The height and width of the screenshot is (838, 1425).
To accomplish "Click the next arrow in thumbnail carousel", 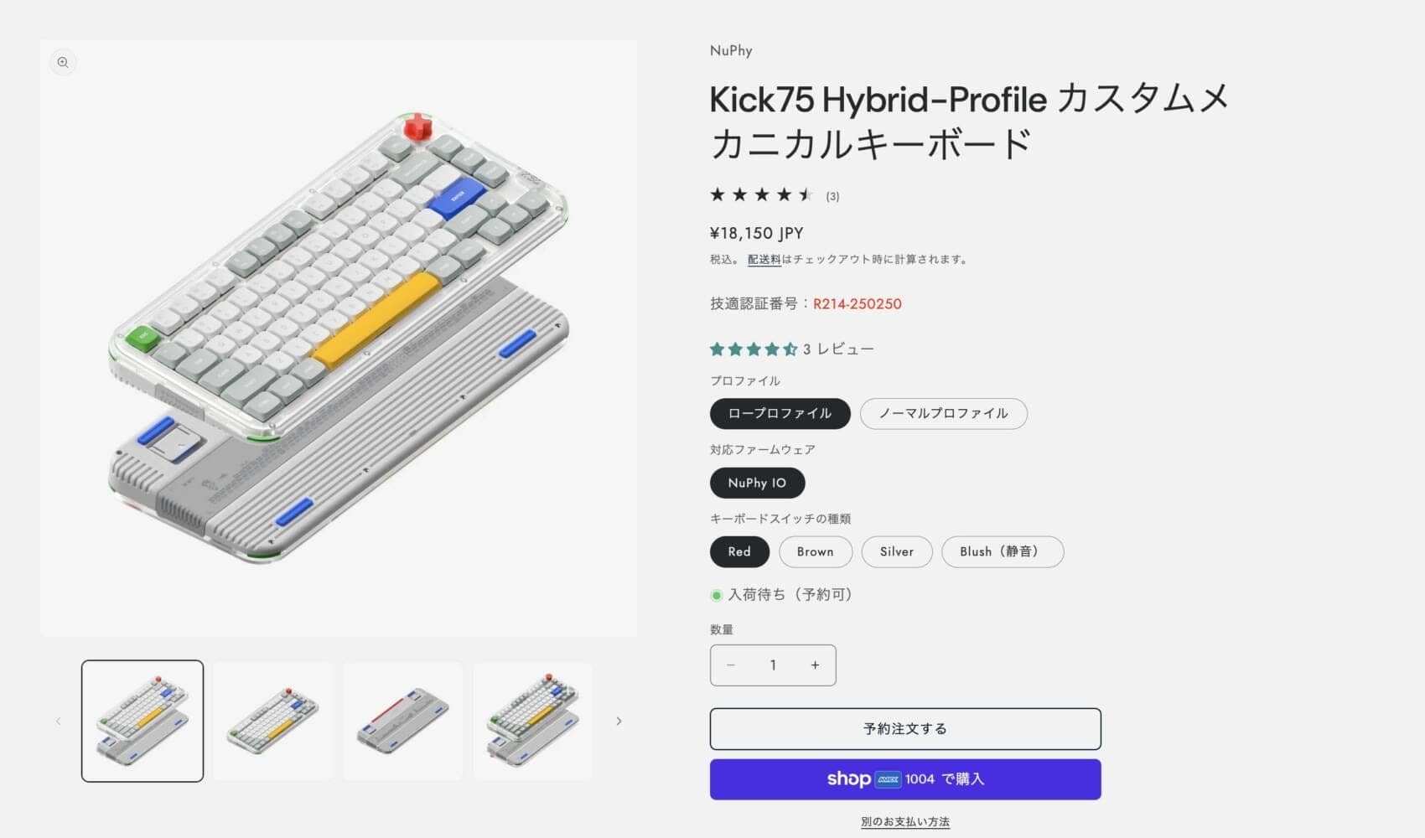I will pyautogui.click(x=619, y=721).
